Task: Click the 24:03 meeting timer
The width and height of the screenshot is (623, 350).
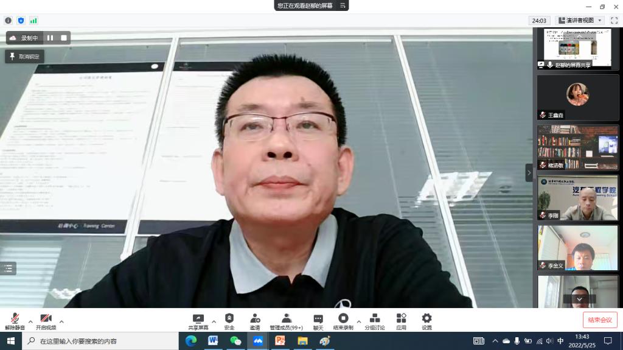Action: [x=539, y=21]
